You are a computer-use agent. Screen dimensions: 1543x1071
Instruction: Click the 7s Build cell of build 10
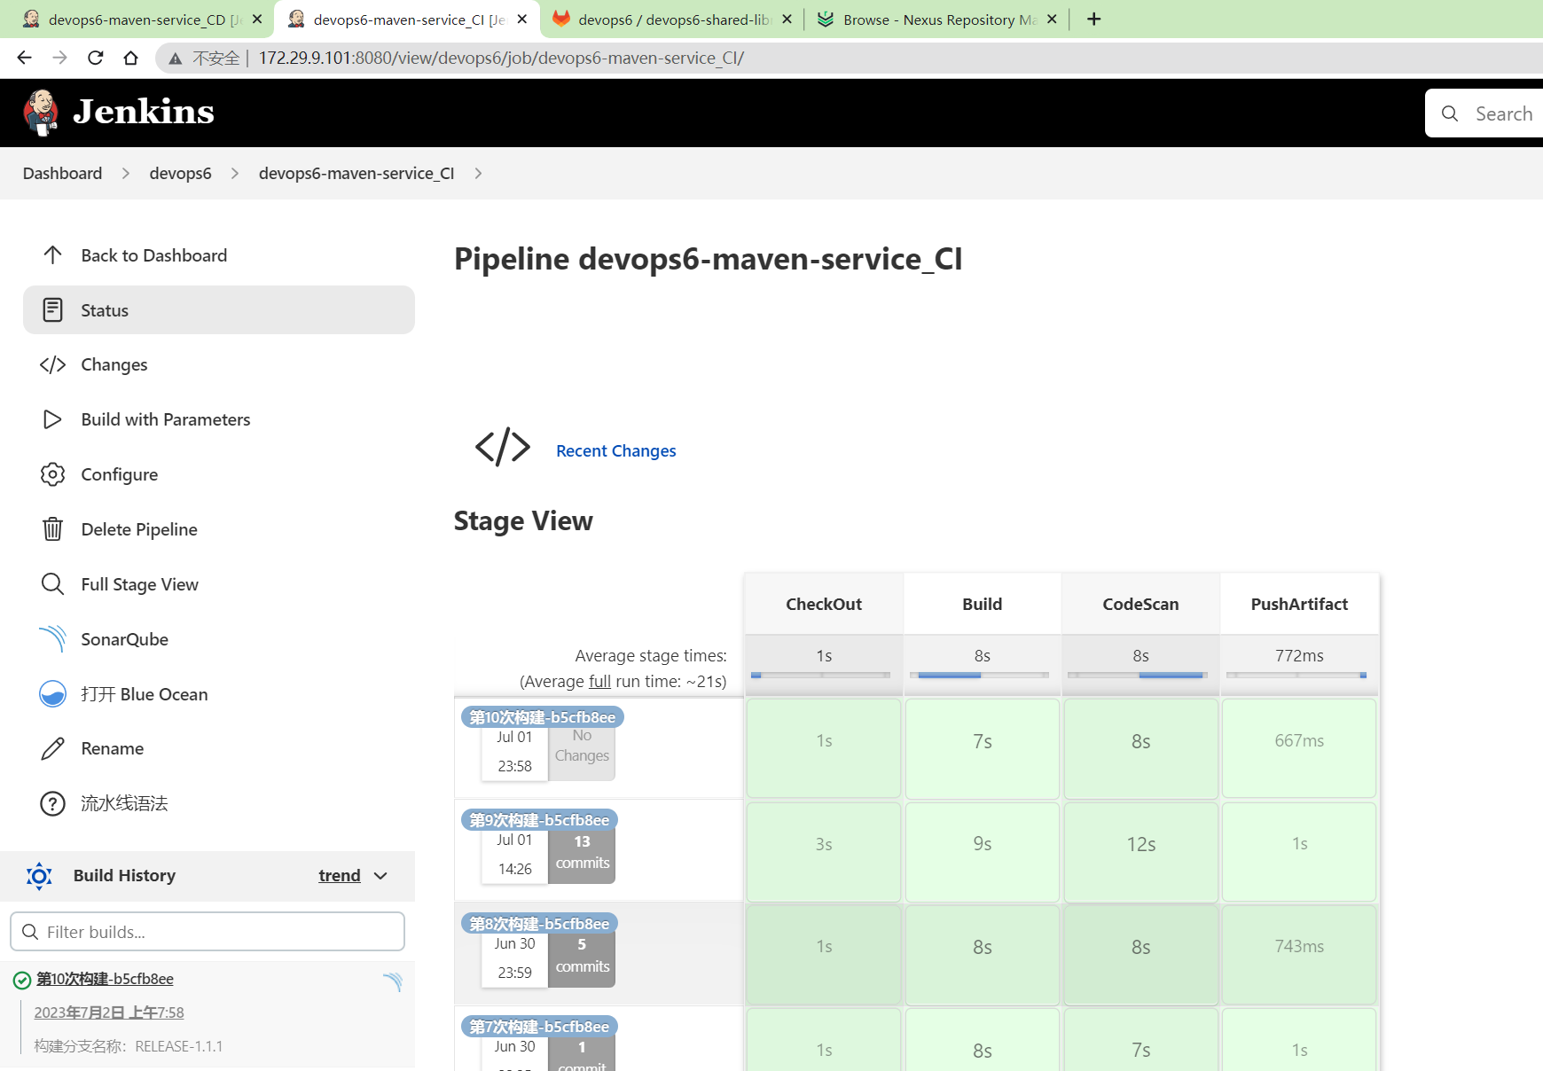pos(983,748)
